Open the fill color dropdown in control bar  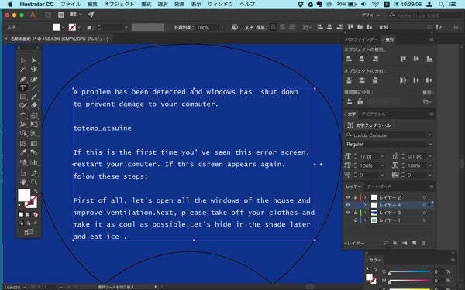(64, 27)
